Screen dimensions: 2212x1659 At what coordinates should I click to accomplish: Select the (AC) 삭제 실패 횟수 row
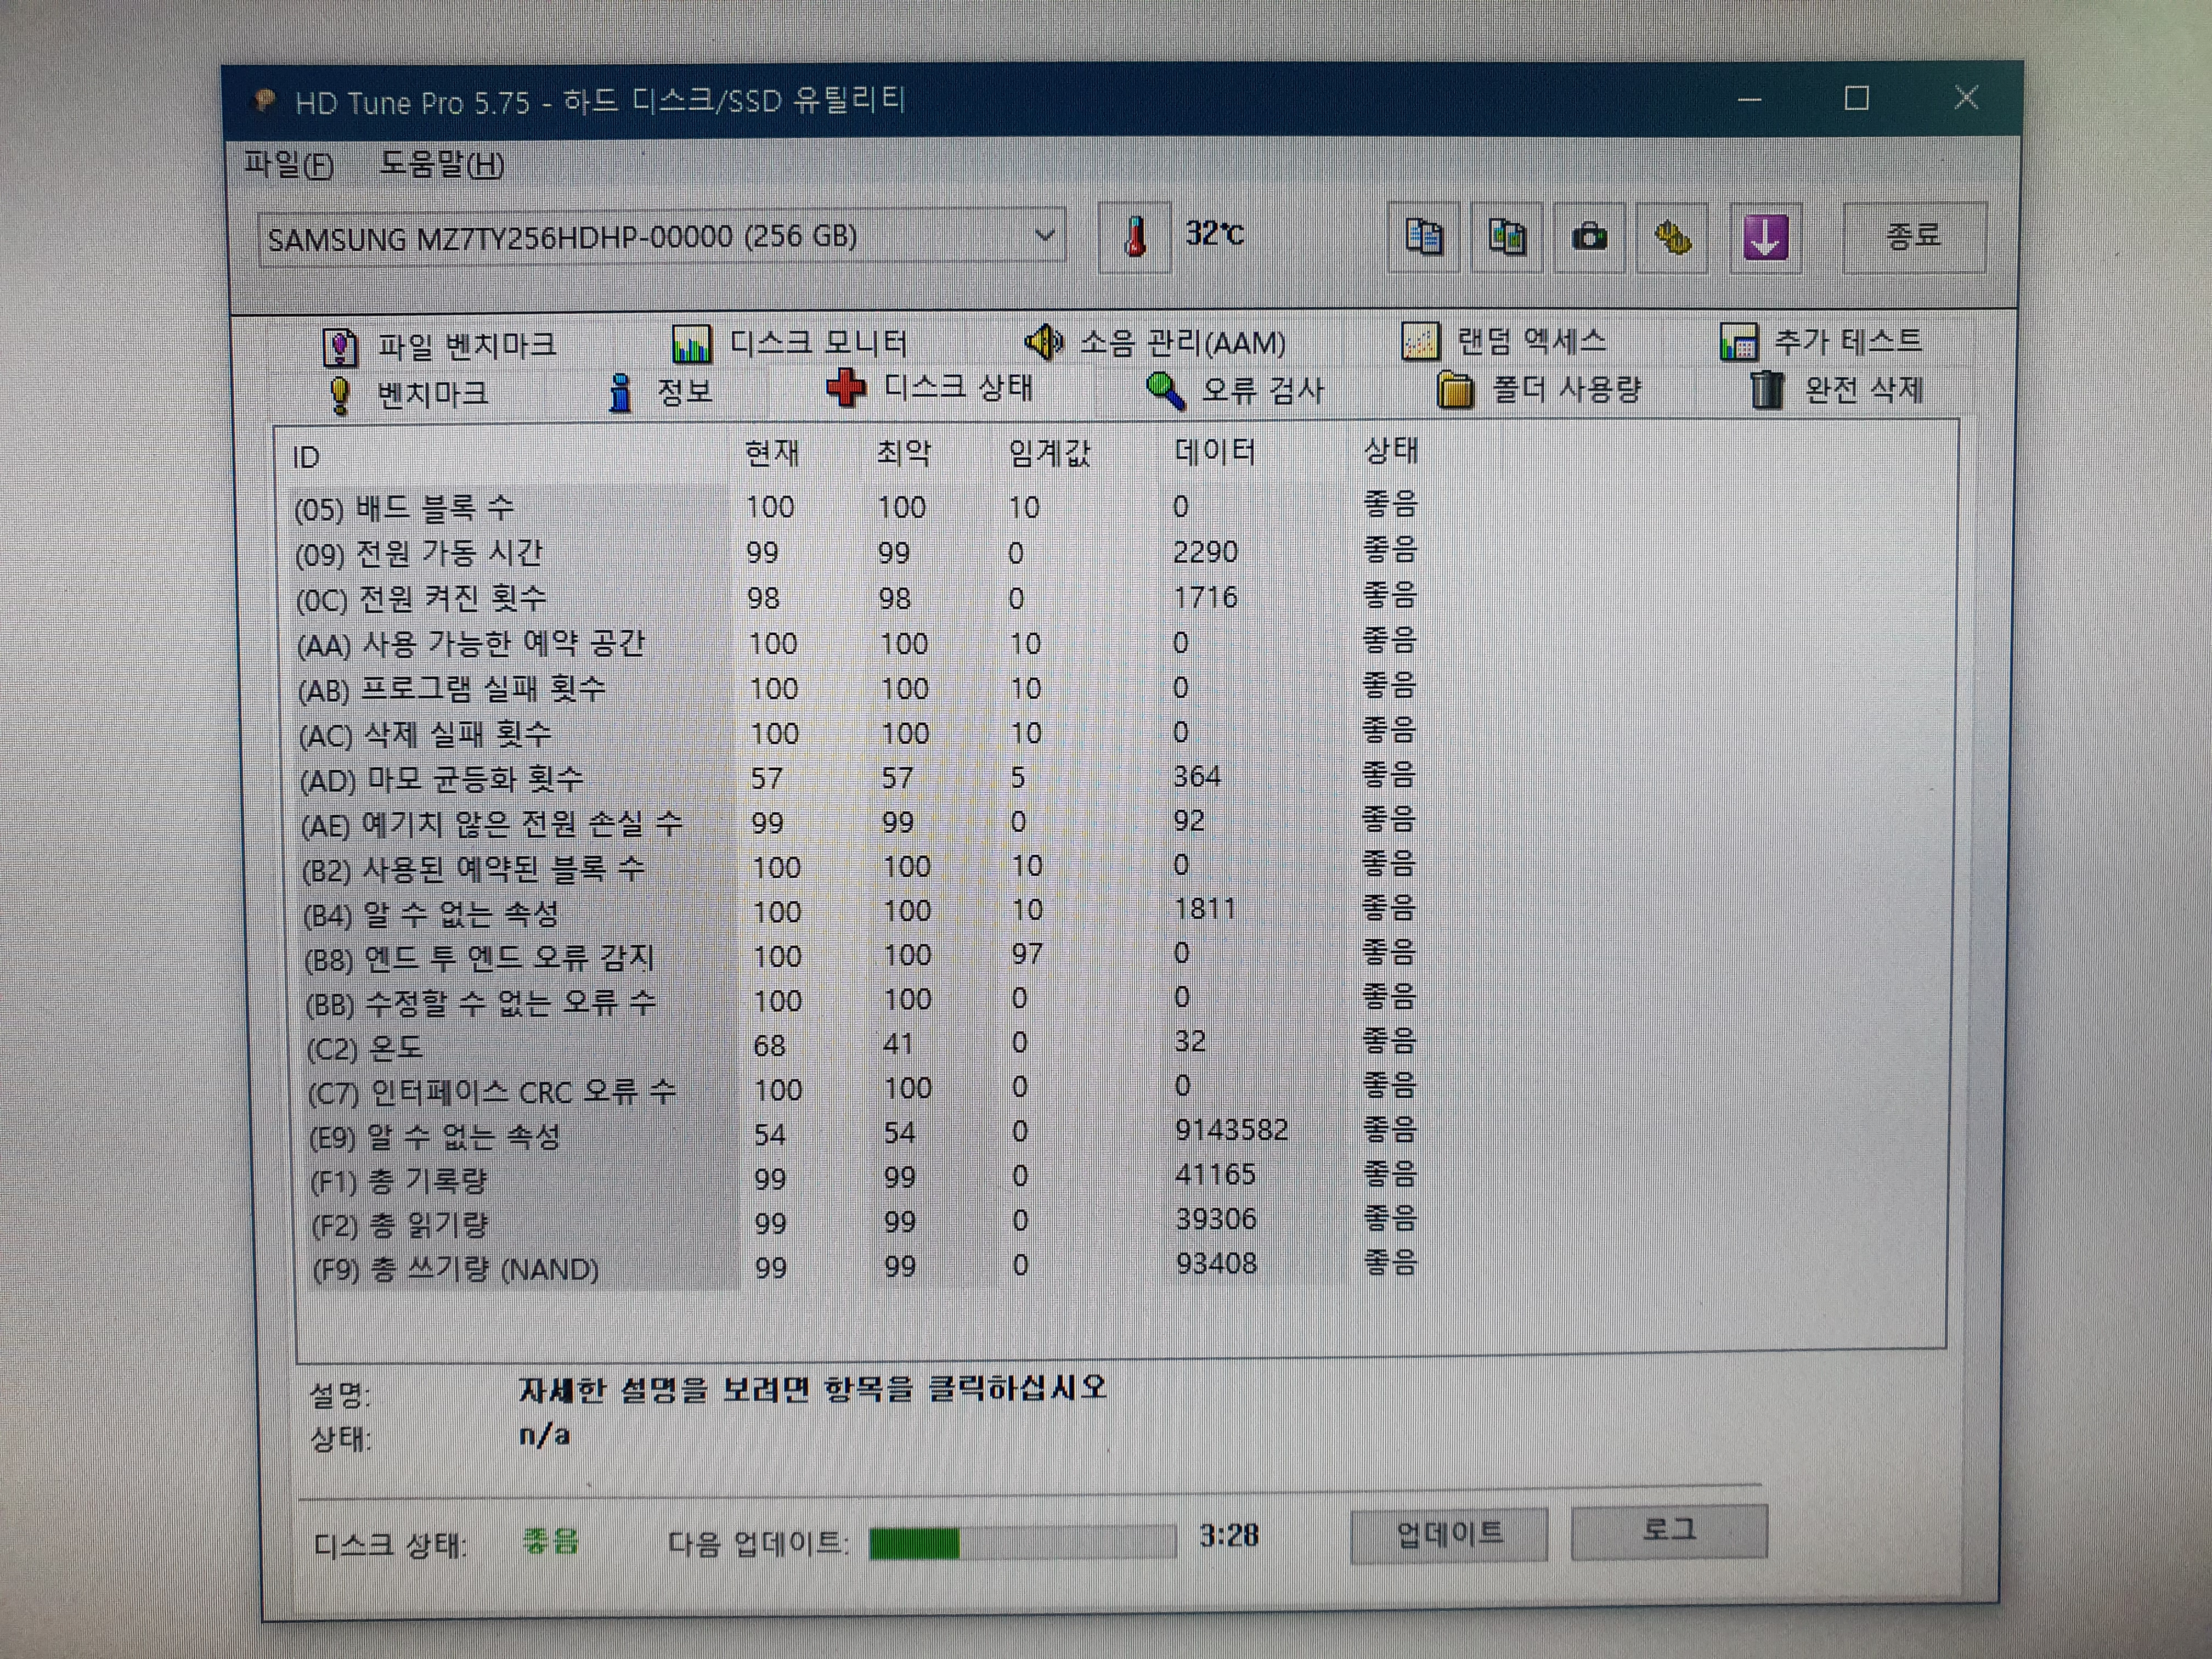[859, 733]
